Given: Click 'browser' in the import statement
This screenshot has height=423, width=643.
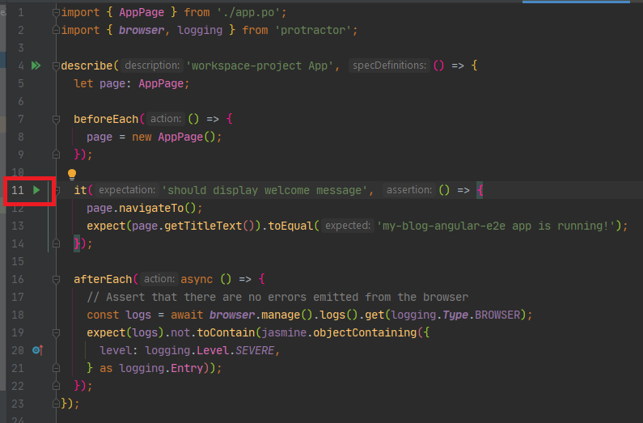Looking at the screenshot, I should (x=142, y=31).
